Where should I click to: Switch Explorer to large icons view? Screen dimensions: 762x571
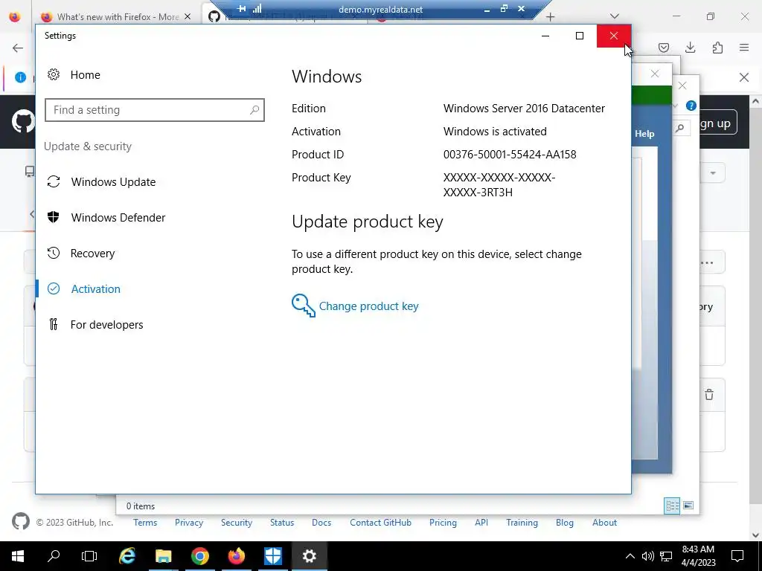[688, 506]
